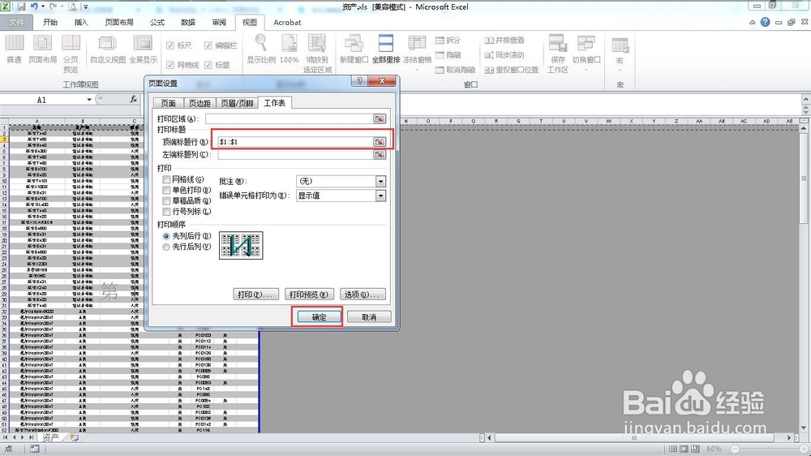This screenshot has width=811, height=456.
Task: Click the OK (确定) button
Action: (319, 316)
